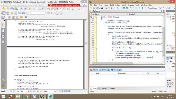Image resolution: width=176 pixels, height=99 pixels.
Task: Collapse the Misc group in the Properties pane
Action: 168,61
